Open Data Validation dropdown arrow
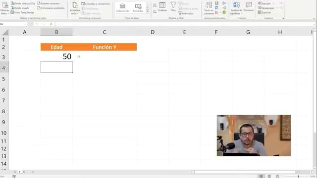The image size is (317, 178). pos(220,12)
